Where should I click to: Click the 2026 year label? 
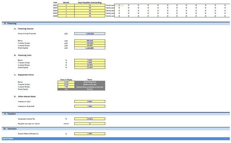(x=55, y=16)
